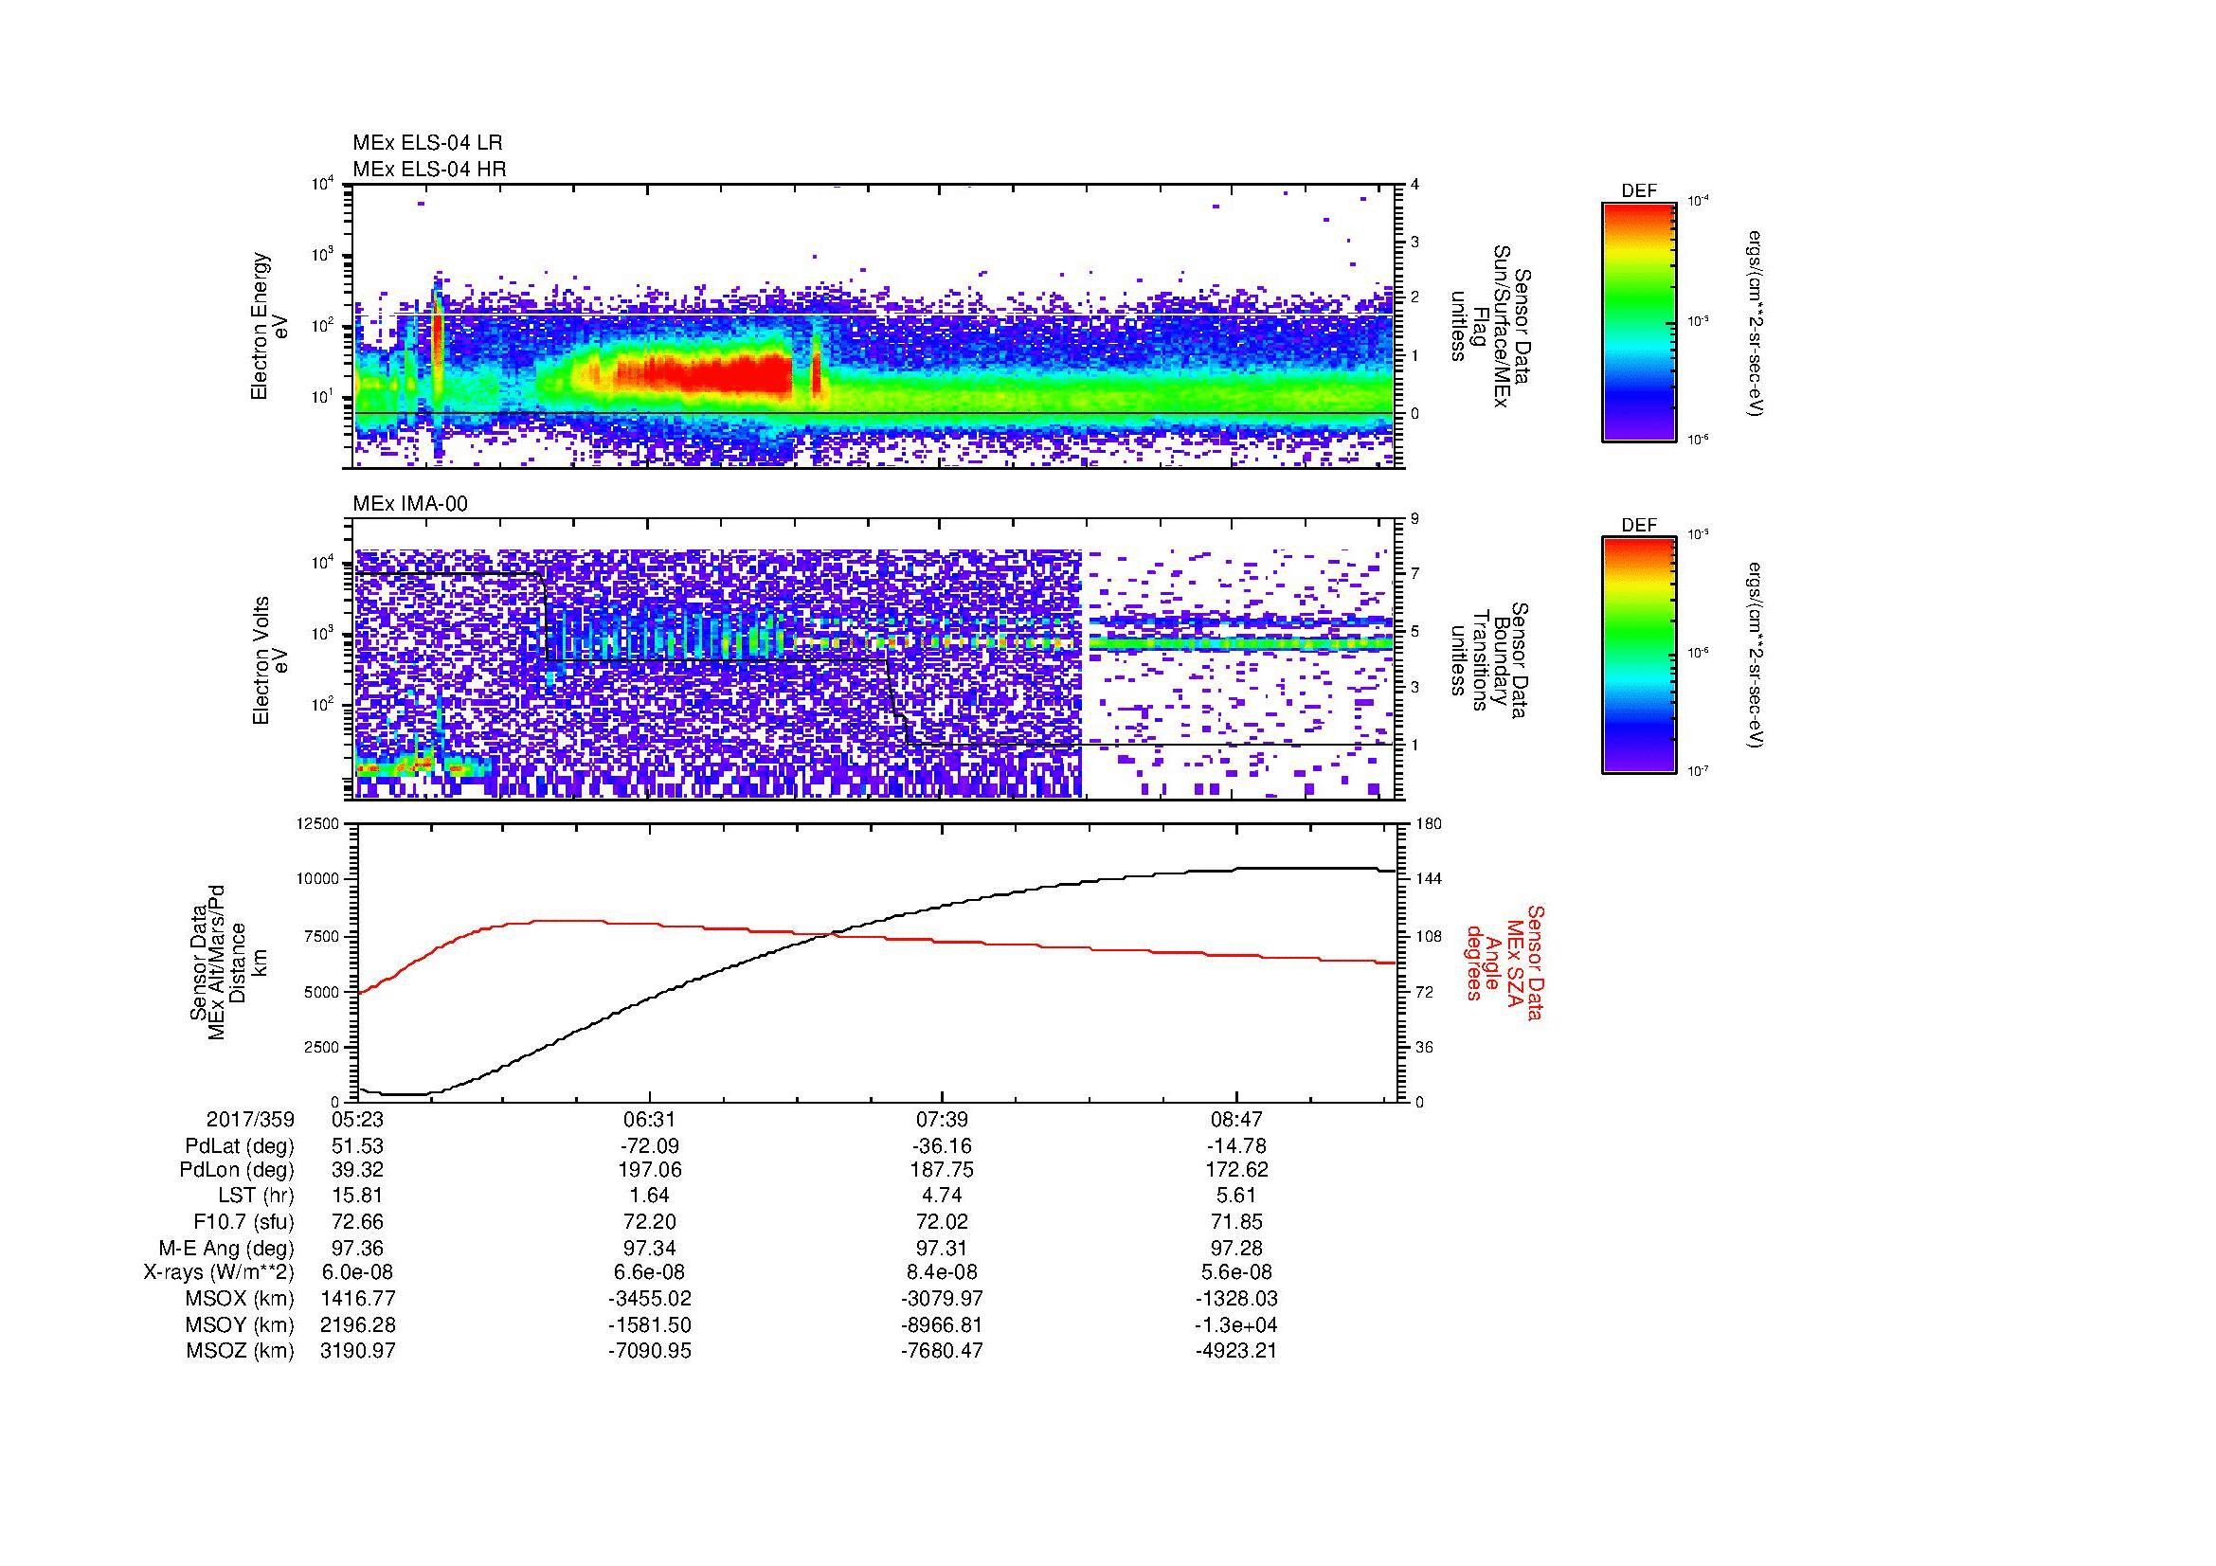
Task: Click the PdLat value '-72.09'
Action: click(650, 1146)
